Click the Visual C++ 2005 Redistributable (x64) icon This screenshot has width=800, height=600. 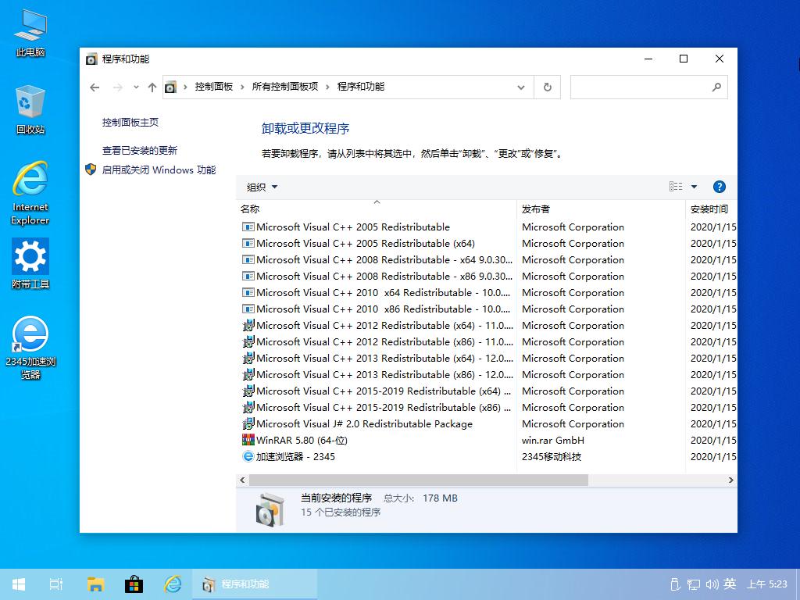[248, 244]
